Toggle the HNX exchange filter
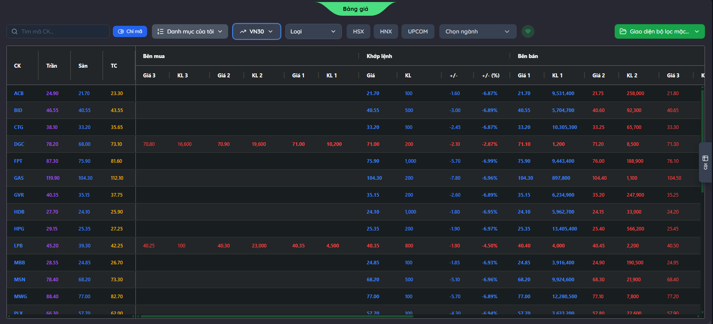The image size is (713, 324). [386, 31]
